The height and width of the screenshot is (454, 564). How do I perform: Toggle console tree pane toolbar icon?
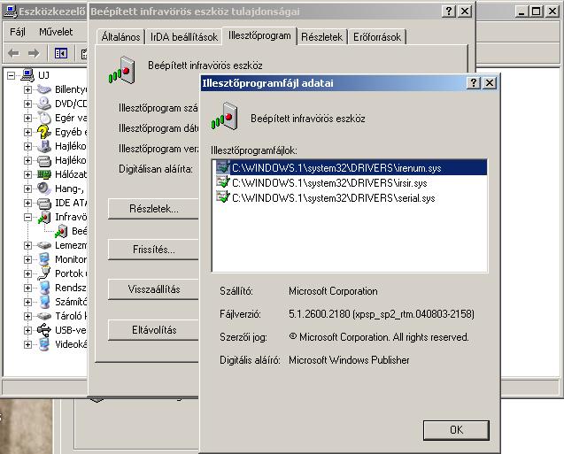pos(61,54)
